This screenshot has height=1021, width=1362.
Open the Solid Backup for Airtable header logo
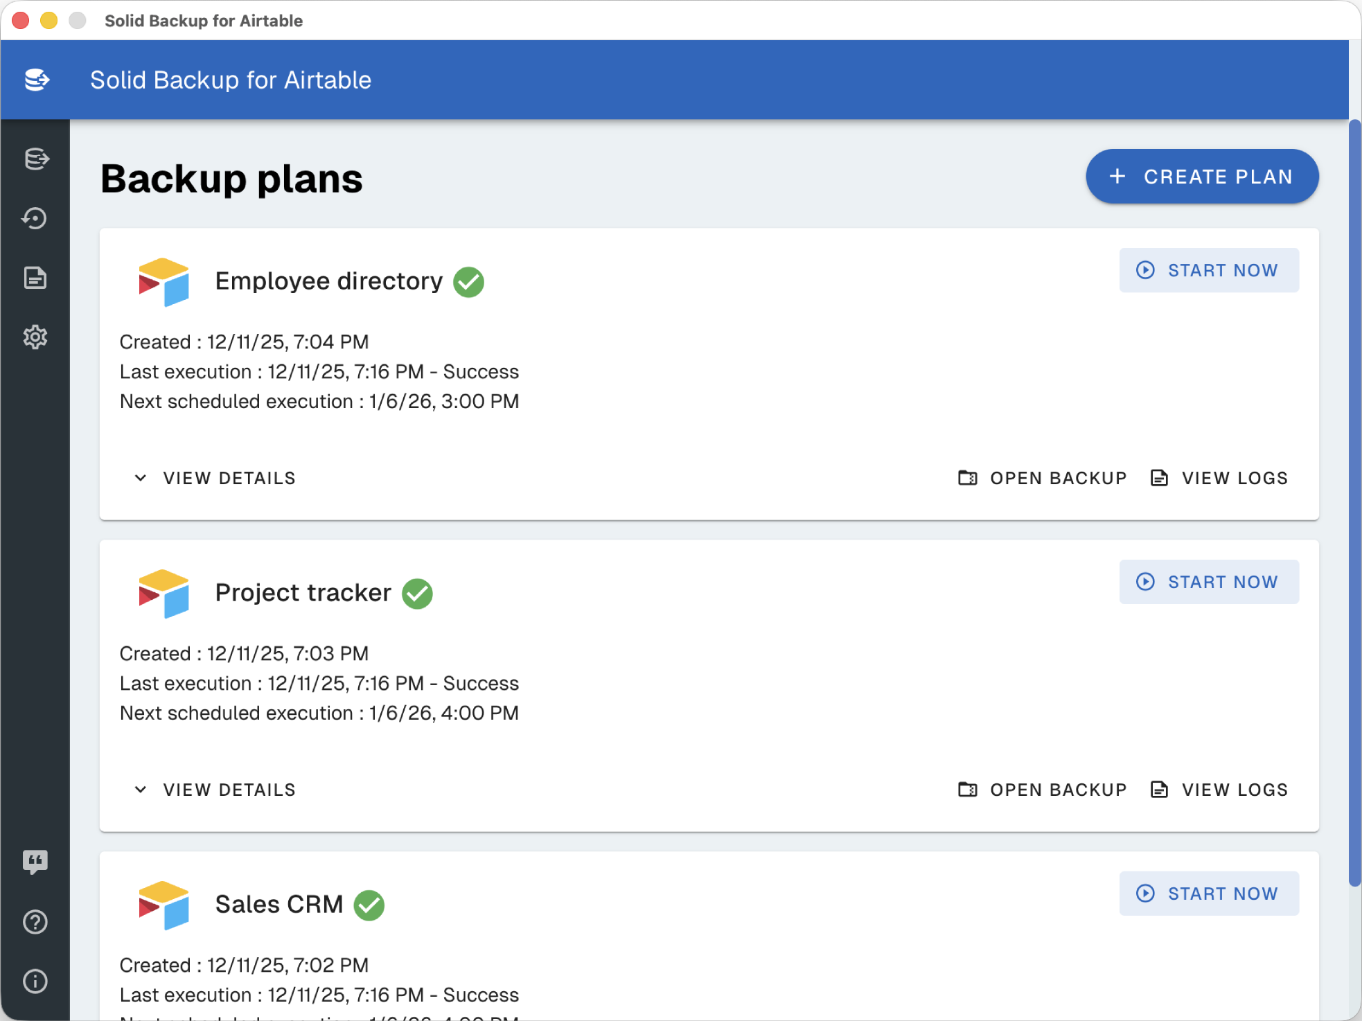36,79
